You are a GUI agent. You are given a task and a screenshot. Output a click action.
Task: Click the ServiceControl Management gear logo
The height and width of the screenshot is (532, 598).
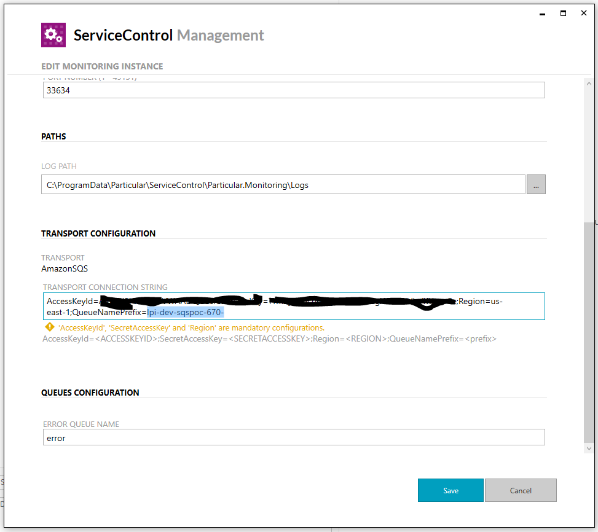click(x=53, y=35)
